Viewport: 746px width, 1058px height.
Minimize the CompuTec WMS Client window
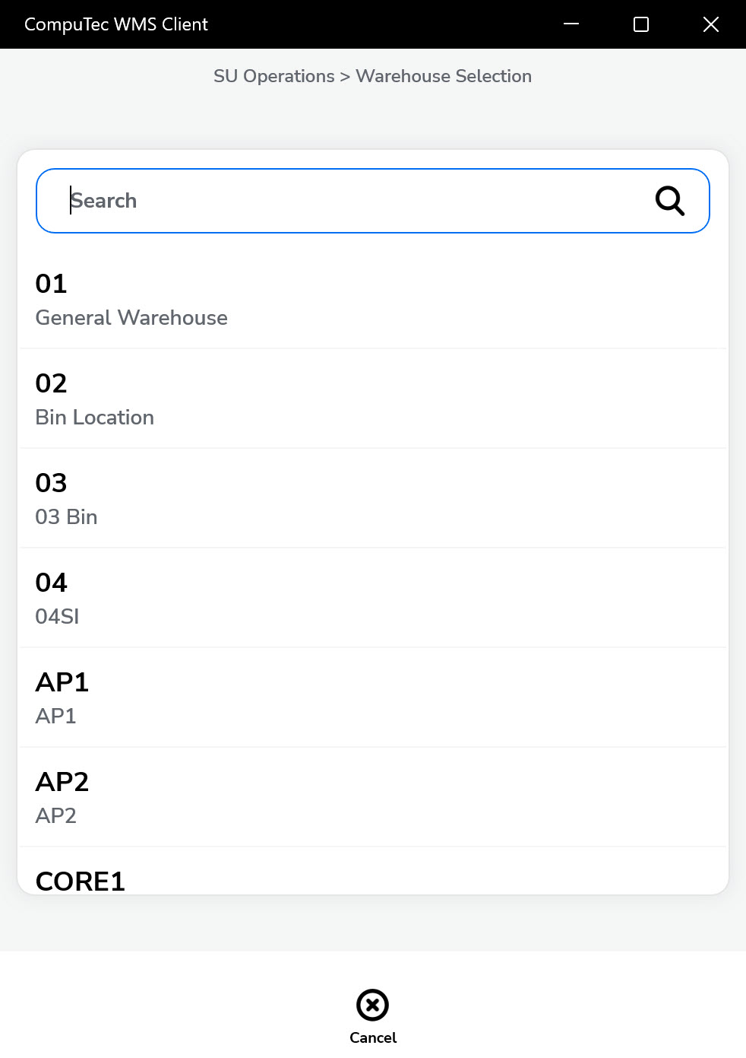click(x=571, y=24)
